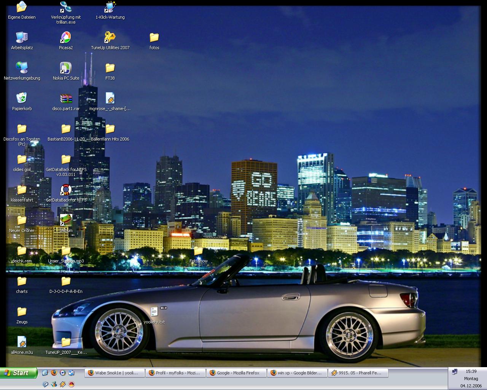This screenshot has width=487, height=390.
Task: Launch Firefox from Quick Launch bar
Action: [x=54, y=373]
